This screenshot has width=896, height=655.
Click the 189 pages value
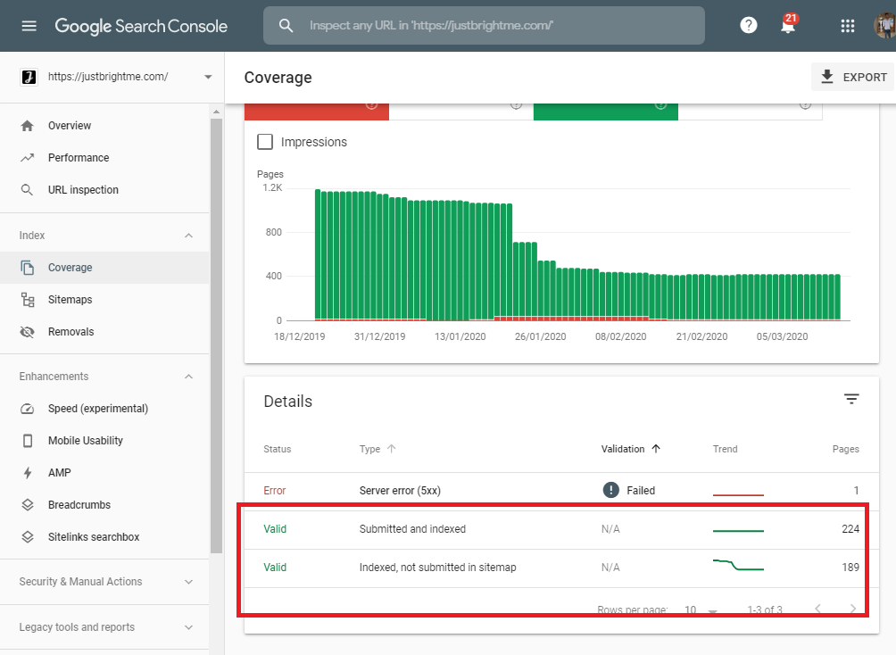point(850,567)
